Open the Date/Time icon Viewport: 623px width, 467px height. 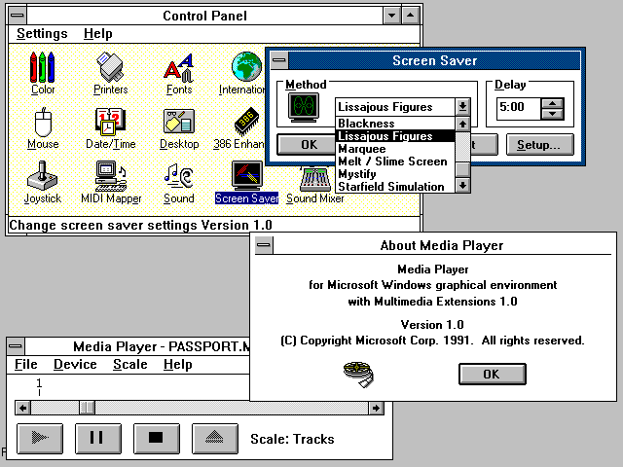[110, 124]
